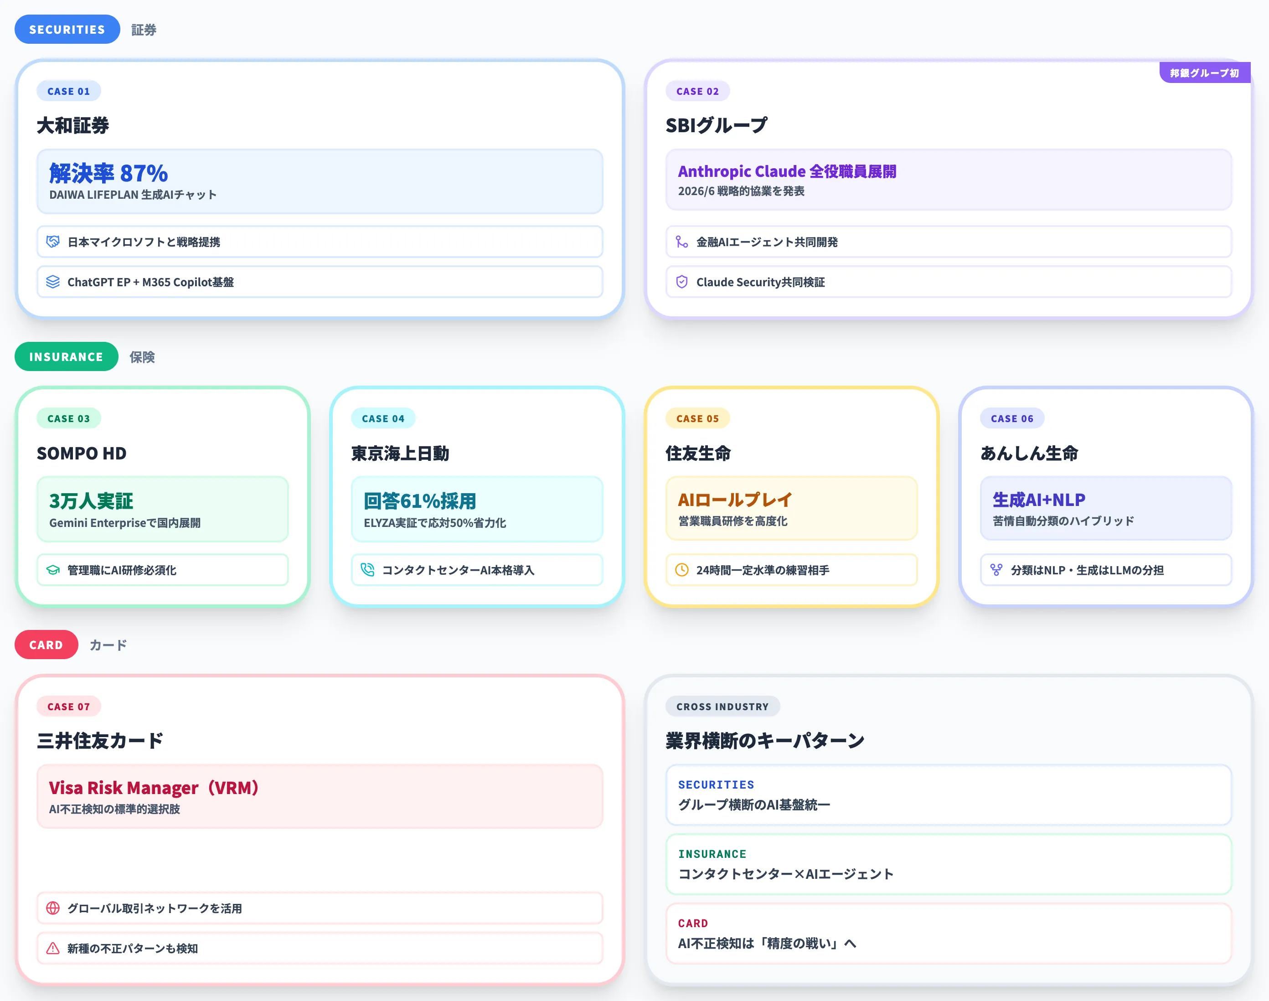This screenshot has height=1001, width=1269.
Task: Click the 三井住友カード card title
Action: [x=100, y=741]
